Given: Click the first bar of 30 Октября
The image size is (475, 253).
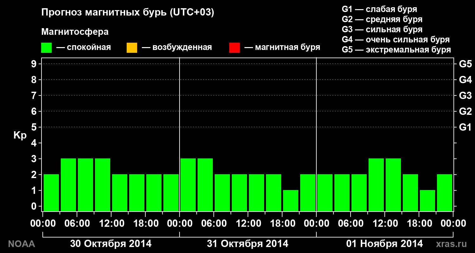Looking at the screenshot, I should 51,193.
